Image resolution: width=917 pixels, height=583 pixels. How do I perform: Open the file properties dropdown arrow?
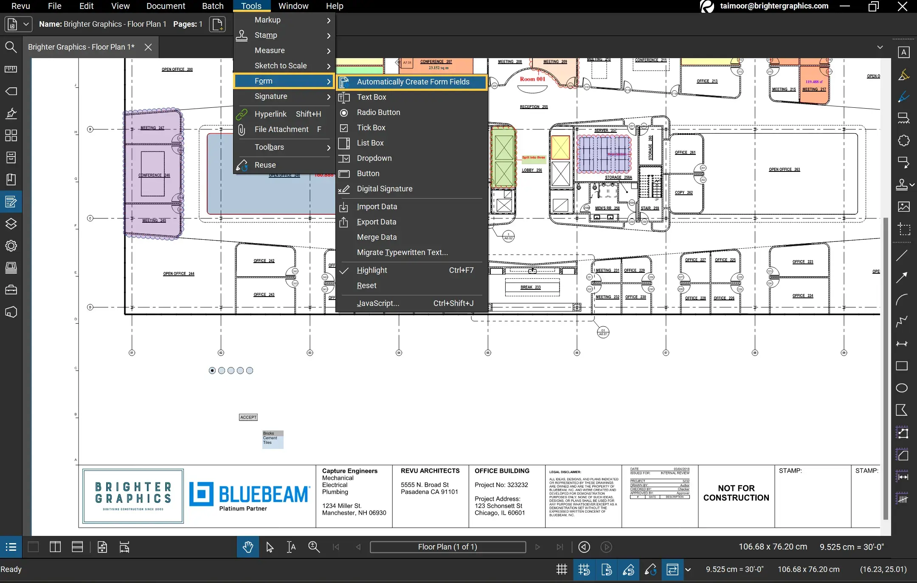[x=26, y=24]
